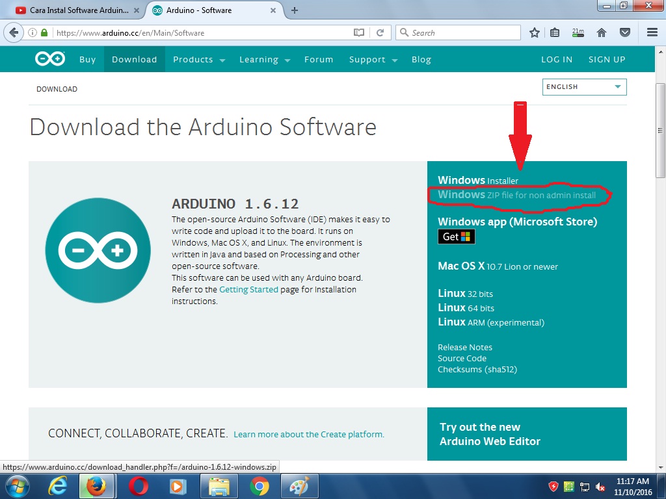This screenshot has width=666, height=499.
Task: Open Source Code link
Action: coord(462,358)
